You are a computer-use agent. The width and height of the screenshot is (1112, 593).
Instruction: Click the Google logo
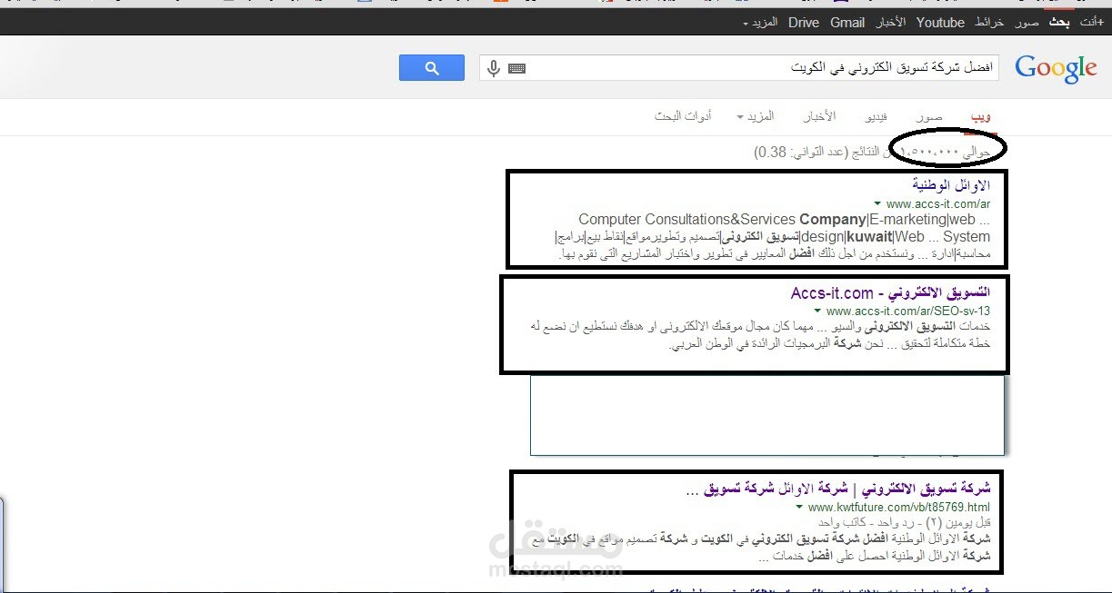[1056, 69]
